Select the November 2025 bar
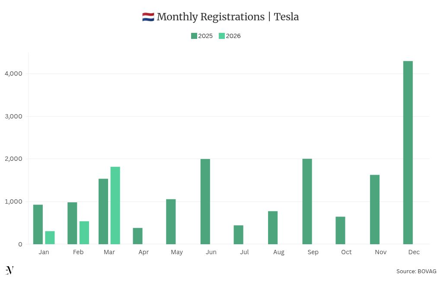The width and height of the screenshot is (441, 281). click(x=374, y=210)
